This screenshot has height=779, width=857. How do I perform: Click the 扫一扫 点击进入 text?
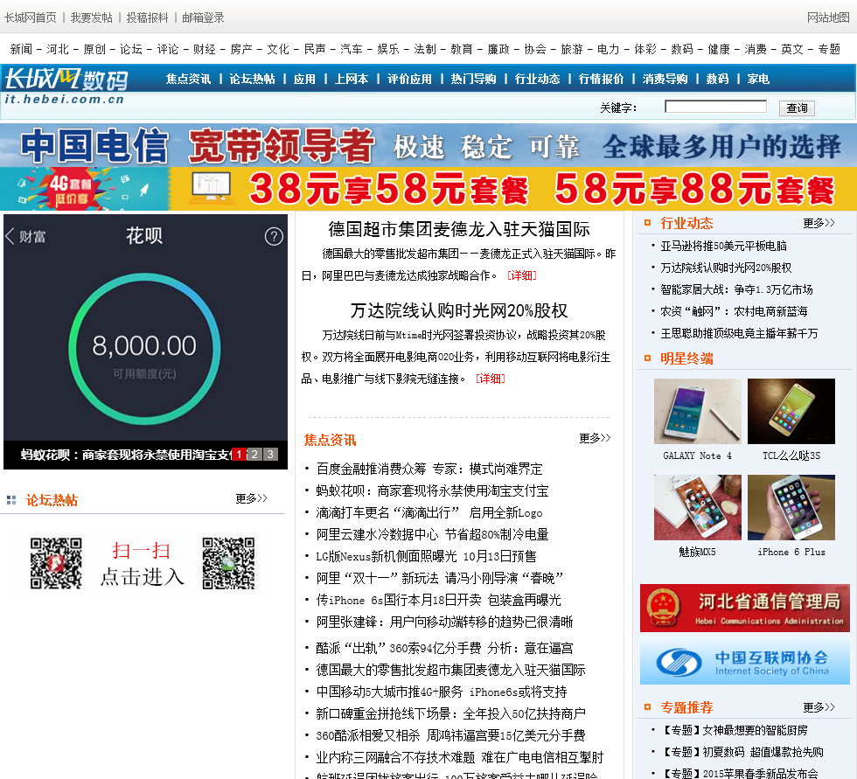(x=142, y=564)
